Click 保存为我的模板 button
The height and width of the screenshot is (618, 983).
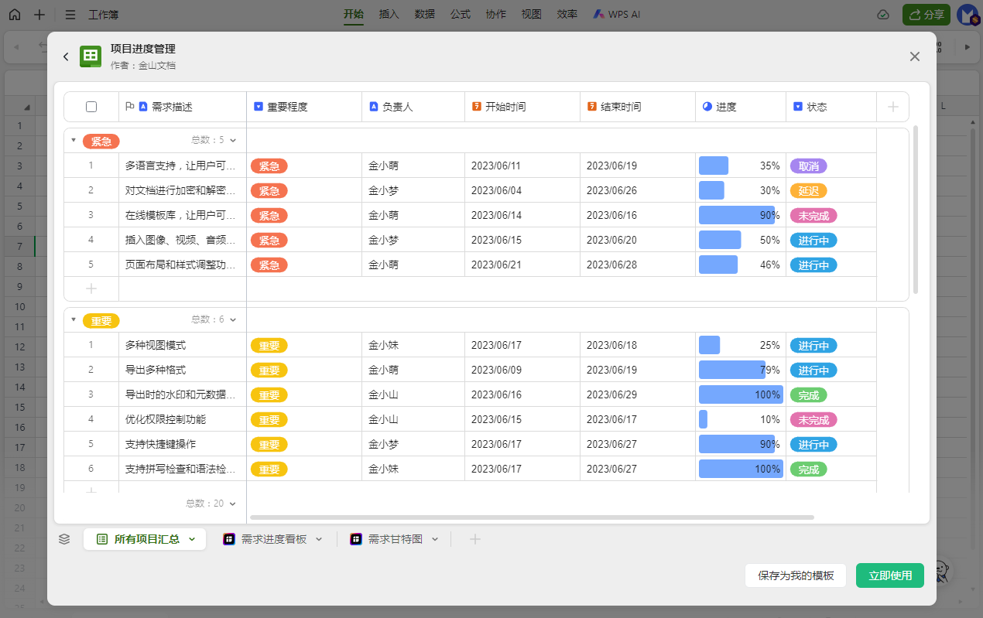[x=796, y=575]
